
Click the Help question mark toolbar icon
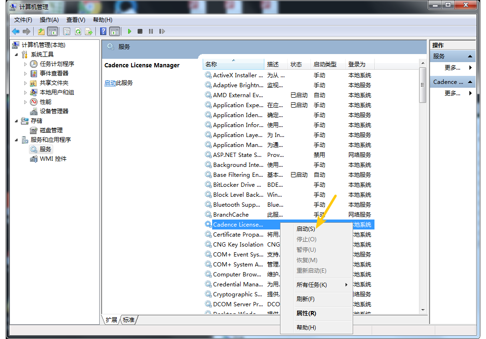[103, 31]
